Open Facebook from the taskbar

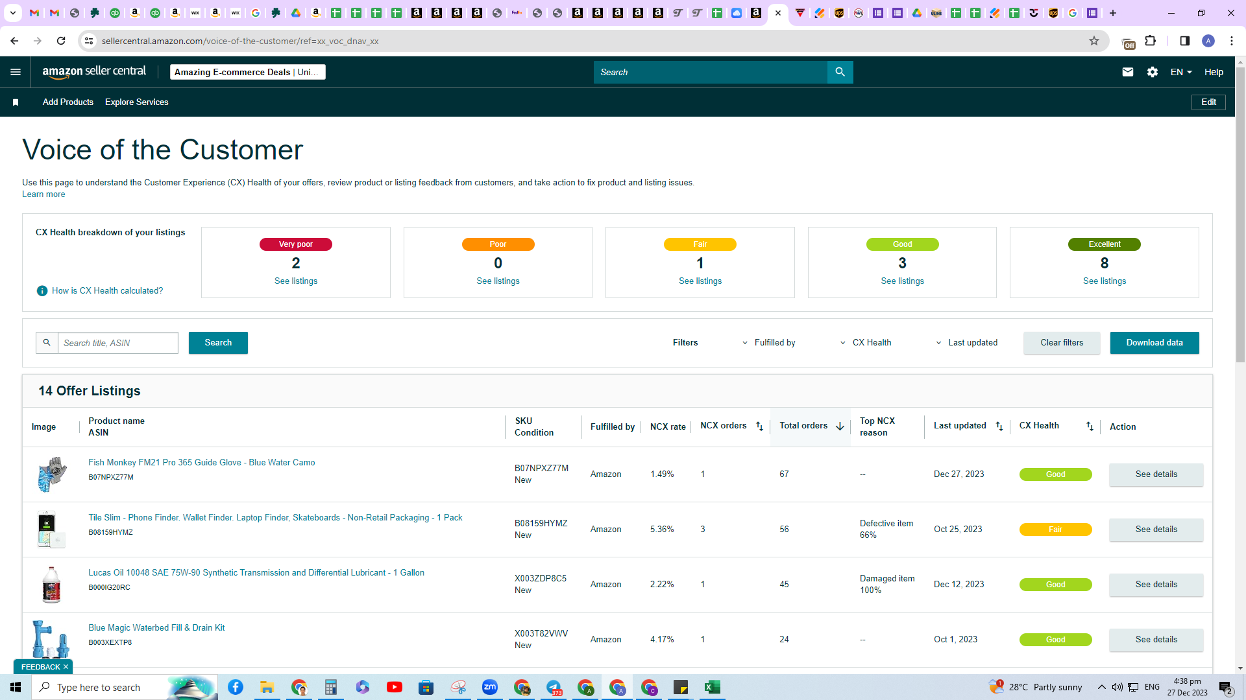click(236, 687)
